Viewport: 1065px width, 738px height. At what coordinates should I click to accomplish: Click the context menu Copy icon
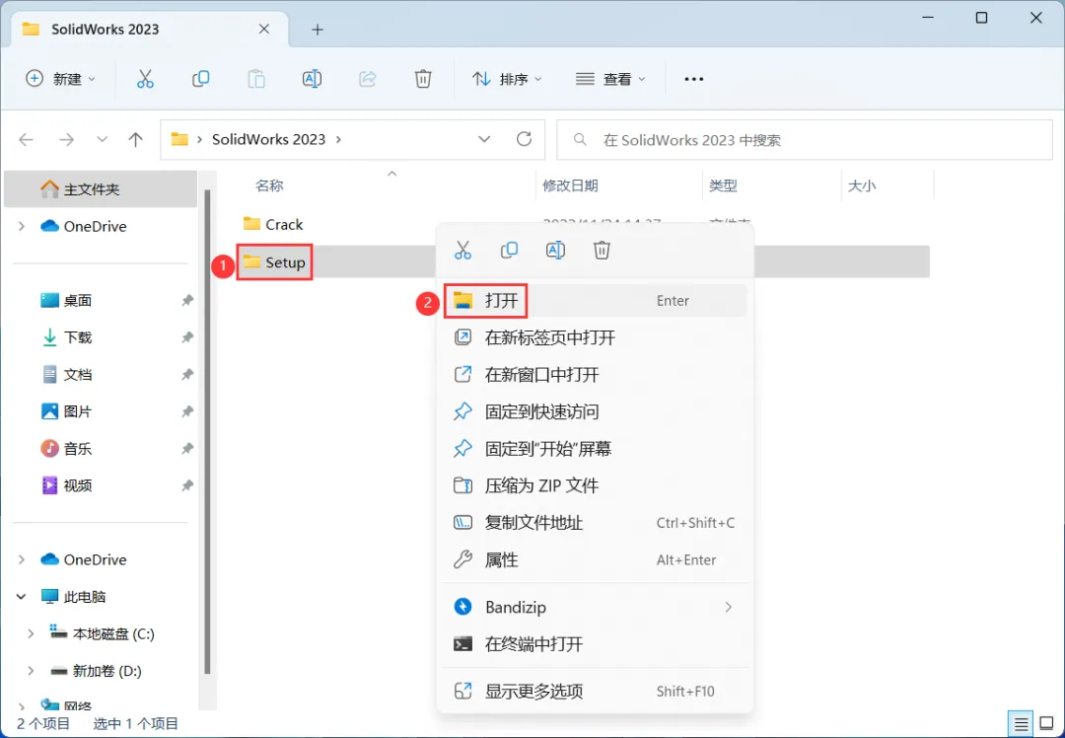tap(509, 250)
